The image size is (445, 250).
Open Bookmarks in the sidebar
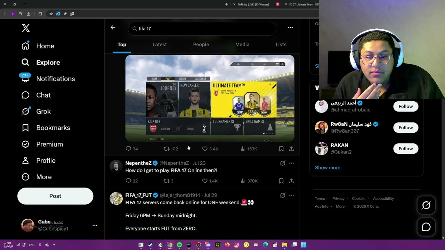click(46, 128)
